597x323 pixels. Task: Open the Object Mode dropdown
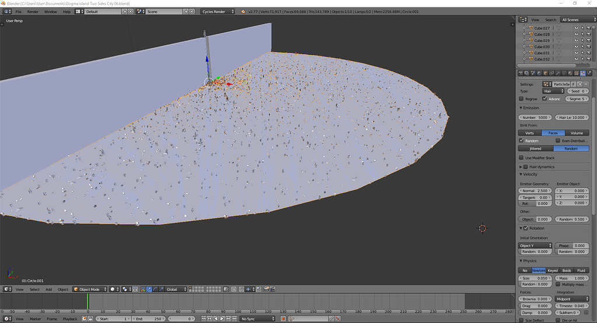click(x=90, y=289)
